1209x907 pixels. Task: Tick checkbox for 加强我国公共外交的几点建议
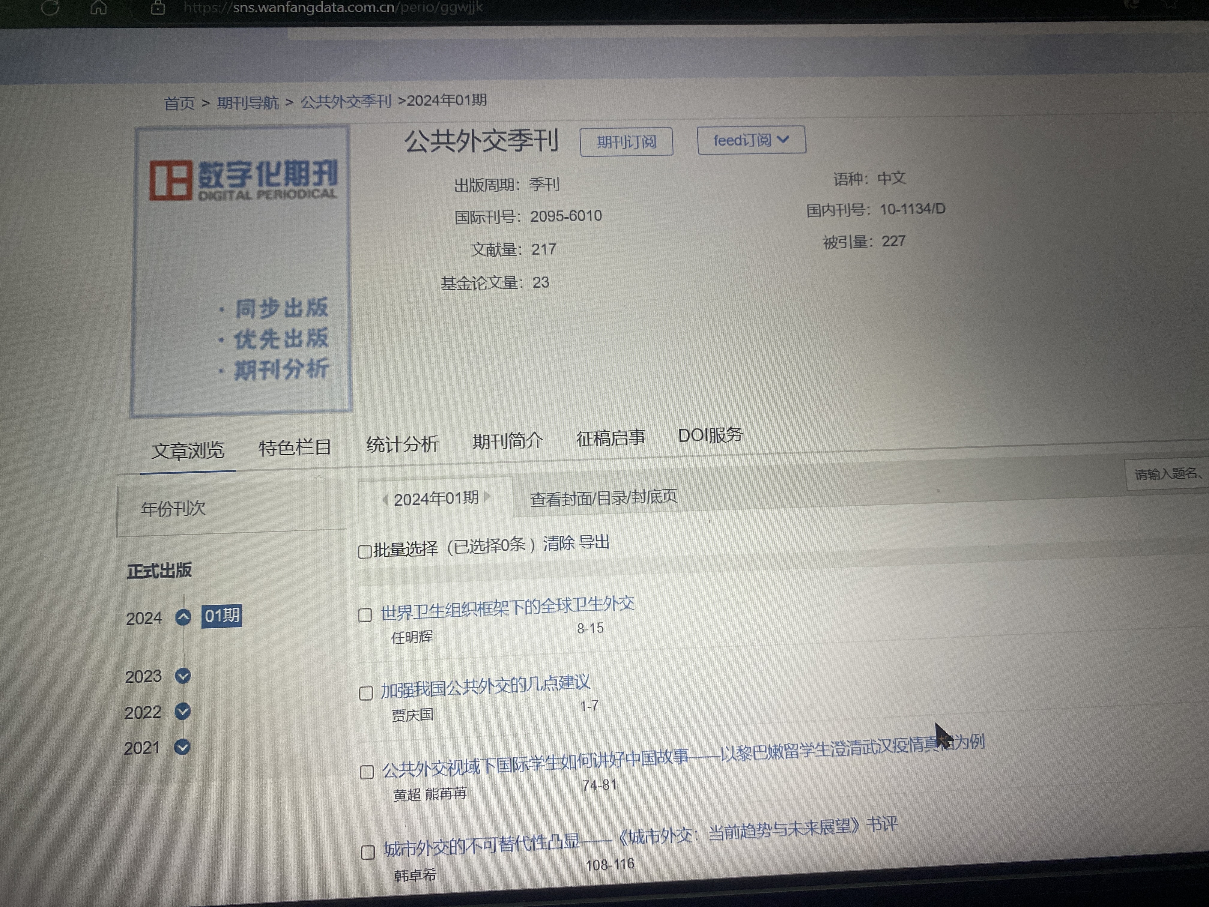click(366, 693)
